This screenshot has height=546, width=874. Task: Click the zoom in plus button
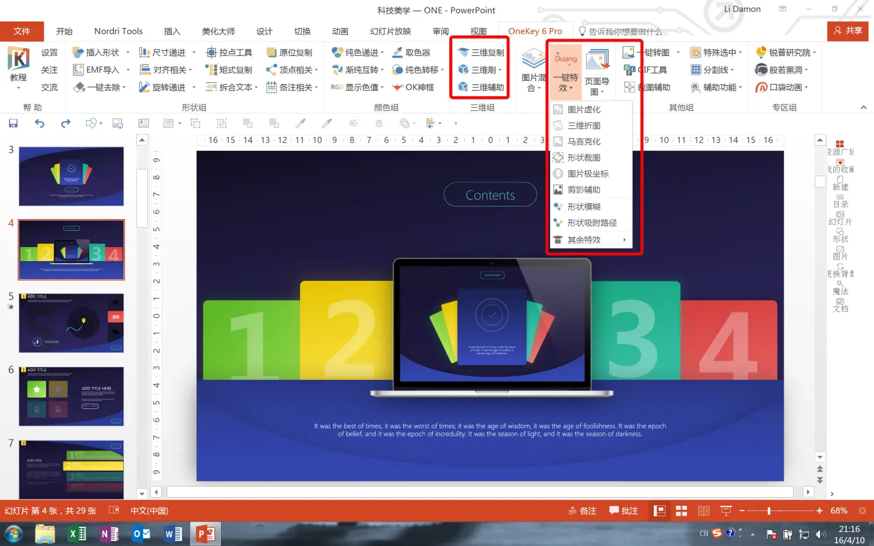pos(819,511)
